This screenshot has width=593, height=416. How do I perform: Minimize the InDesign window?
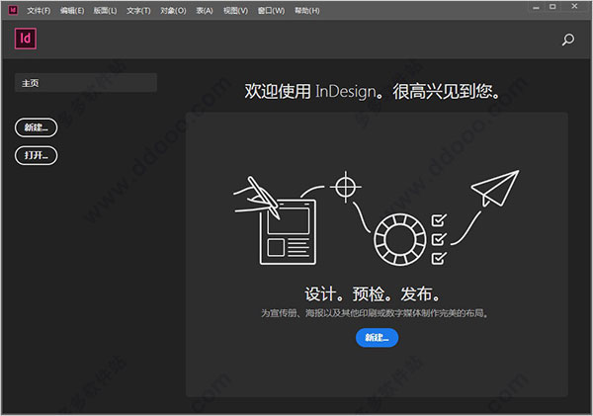pos(536,7)
